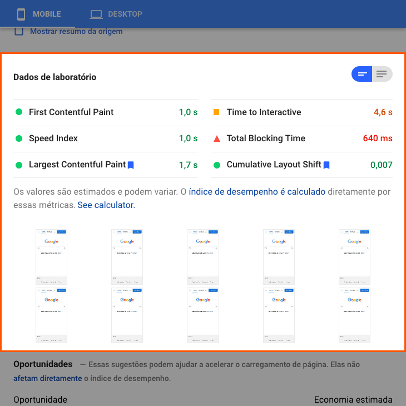Click the Cumulative Layout Shift label

point(274,165)
